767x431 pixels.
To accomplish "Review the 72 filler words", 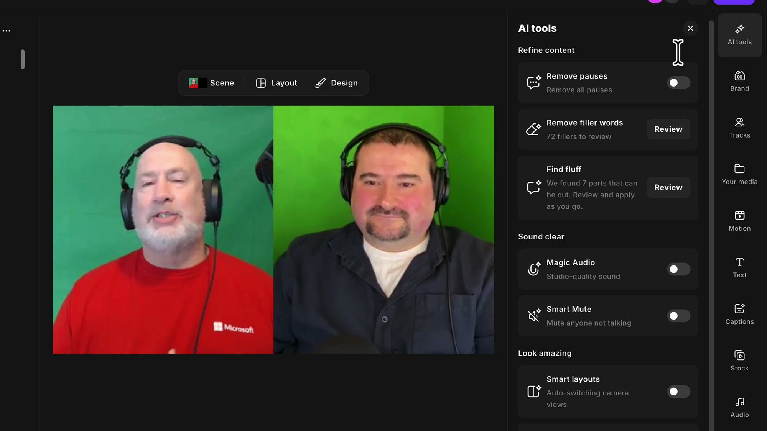I will click(x=668, y=129).
